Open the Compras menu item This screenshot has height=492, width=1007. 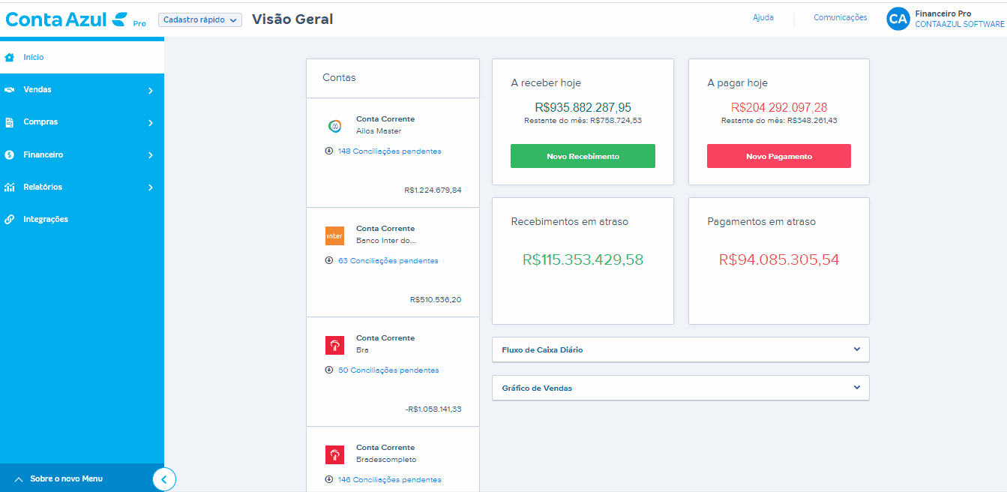tap(82, 122)
